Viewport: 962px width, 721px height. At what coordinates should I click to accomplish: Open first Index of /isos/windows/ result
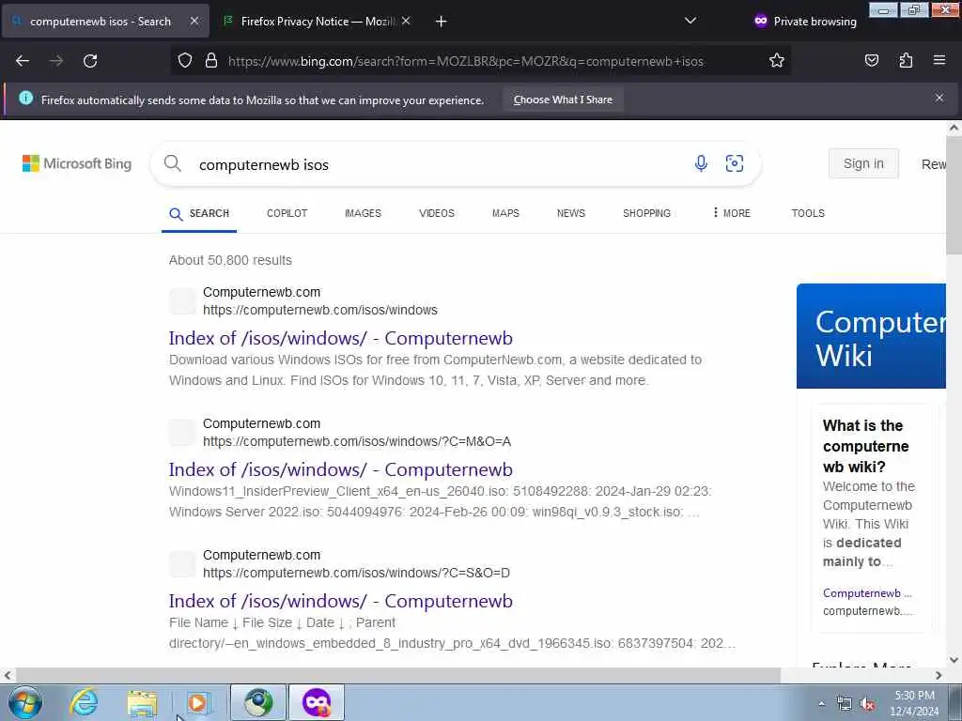coord(340,338)
